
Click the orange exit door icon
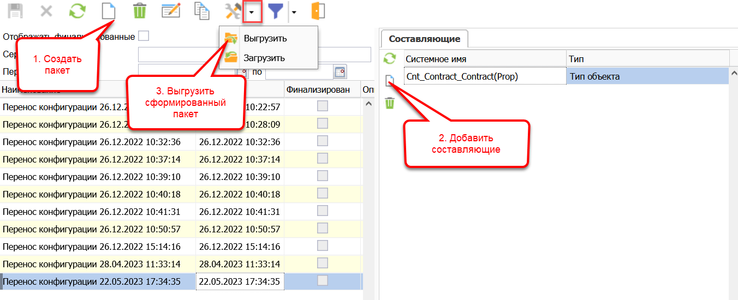[x=318, y=11]
